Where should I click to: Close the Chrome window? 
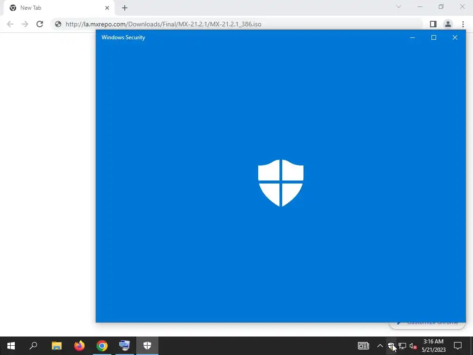462,6
